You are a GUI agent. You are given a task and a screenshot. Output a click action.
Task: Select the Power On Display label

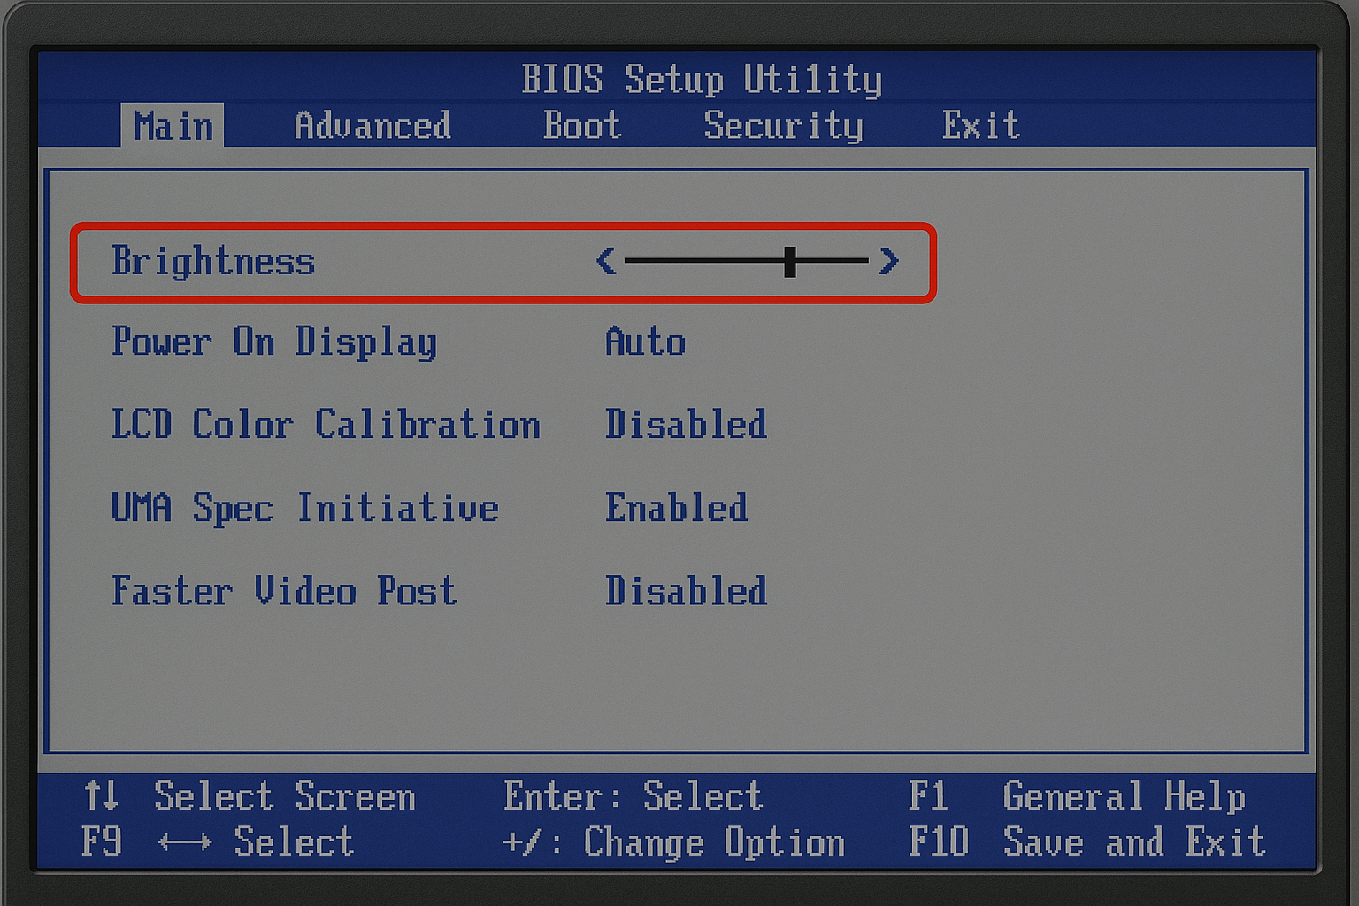274,342
